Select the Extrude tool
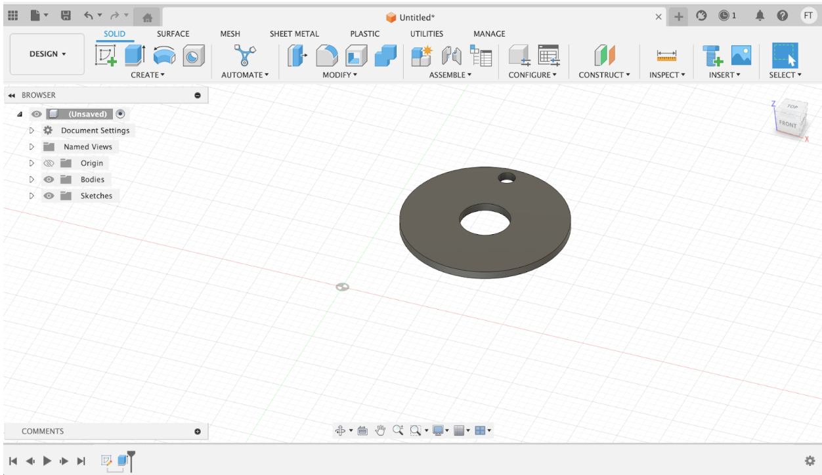 [x=135, y=56]
